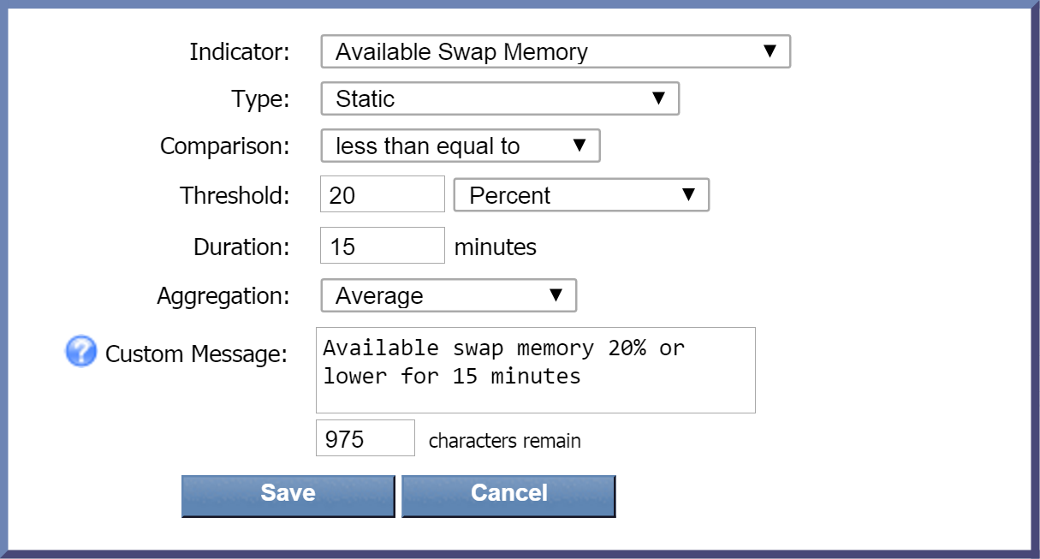Expand the Comparison dropdown less than equal to

click(461, 146)
